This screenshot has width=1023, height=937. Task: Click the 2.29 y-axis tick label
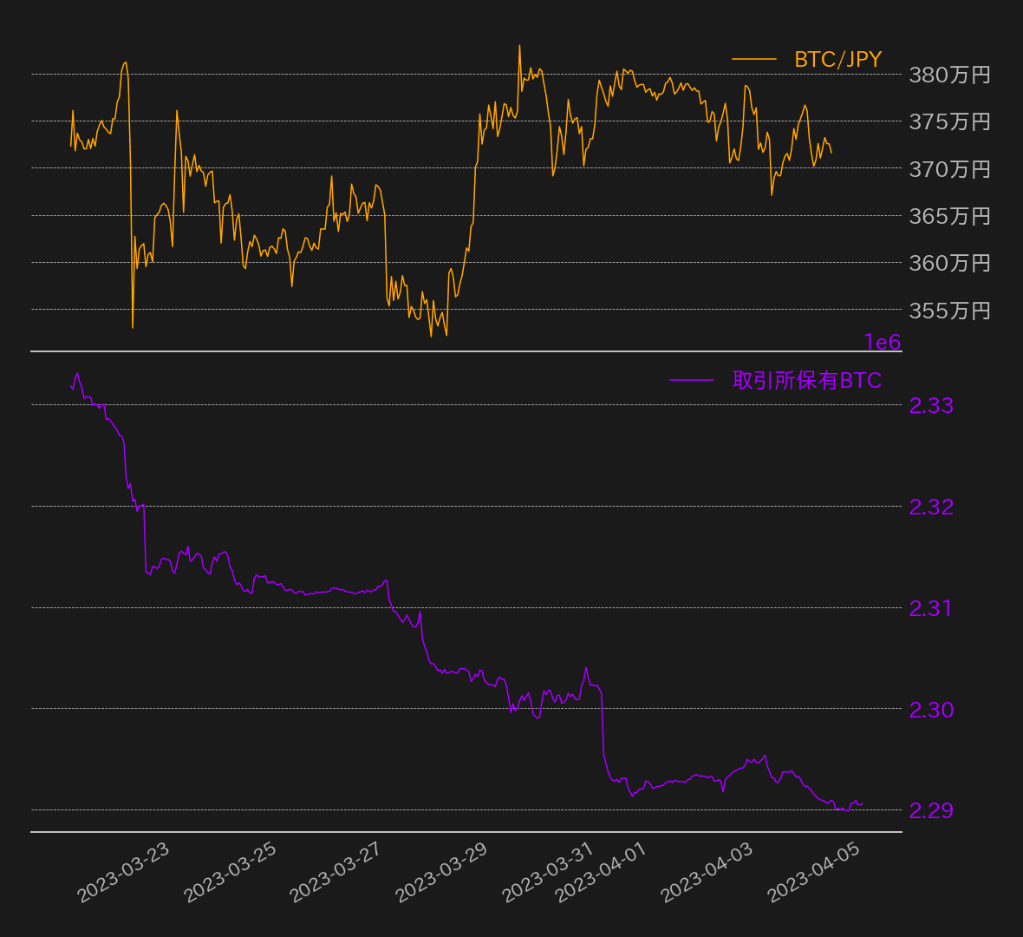(931, 810)
